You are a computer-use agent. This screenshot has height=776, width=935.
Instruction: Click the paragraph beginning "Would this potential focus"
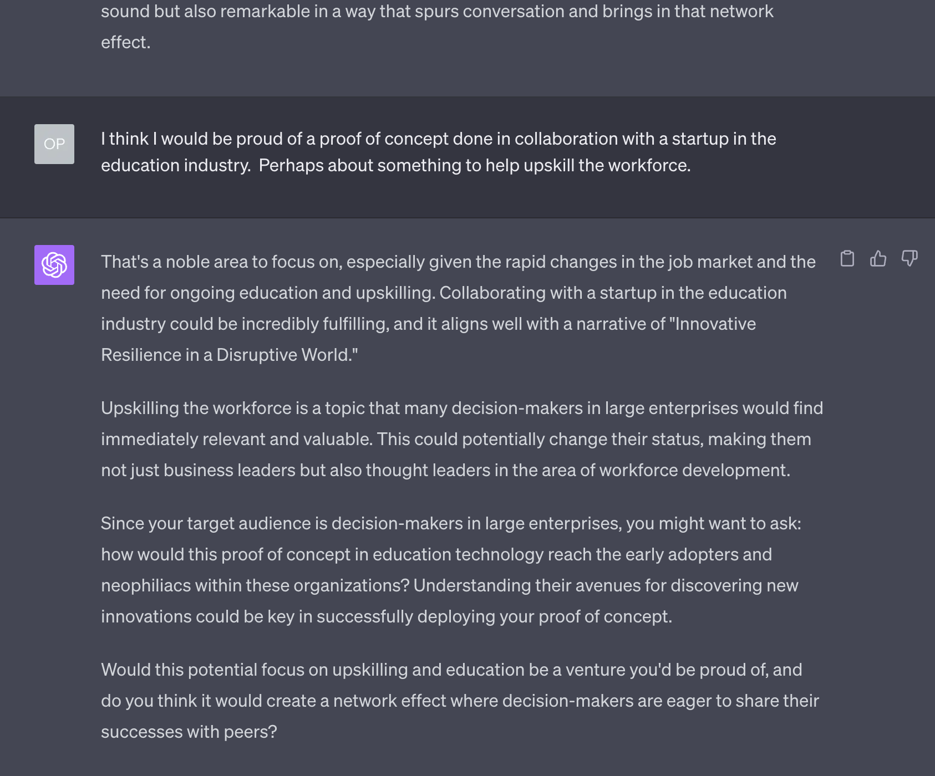coord(460,701)
